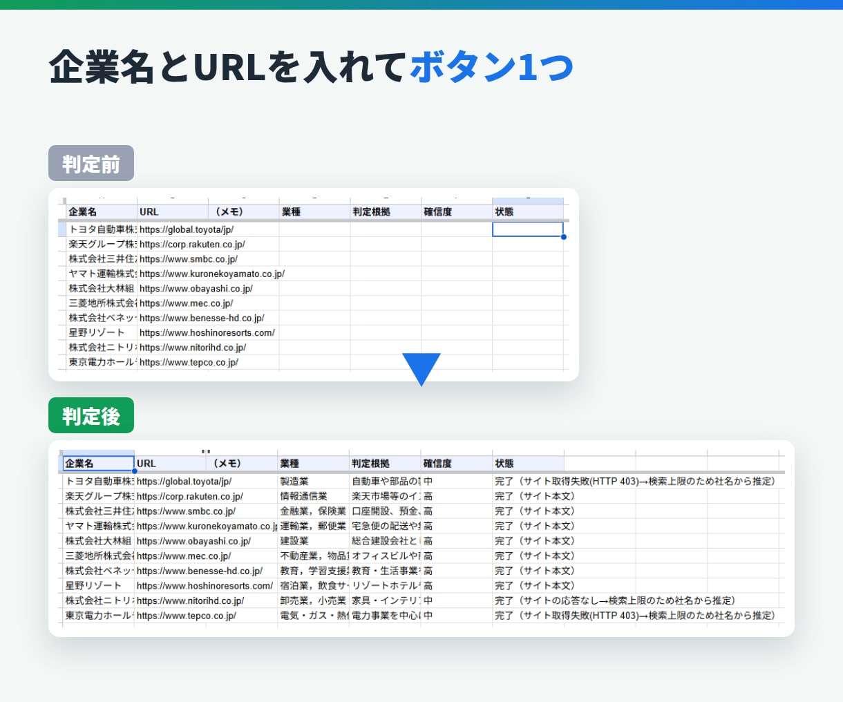Click the 口座開設、預金 basis cell
The height and width of the screenshot is (702, 843).
click(x=385, y=511)
